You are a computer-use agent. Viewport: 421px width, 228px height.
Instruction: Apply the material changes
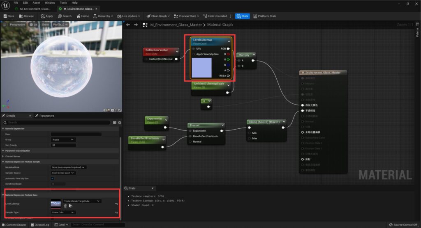(x=46, y=16)
